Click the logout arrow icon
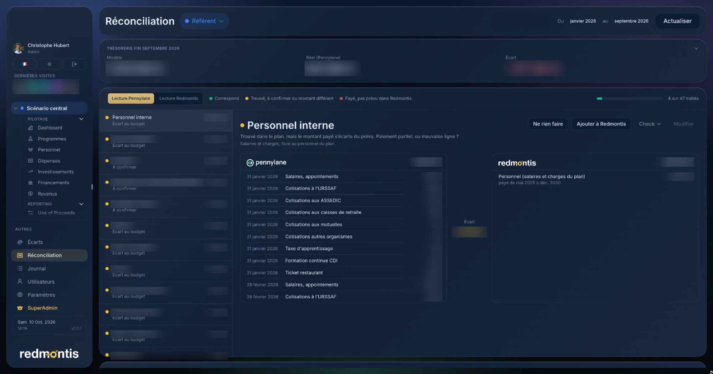The height and width of the screenshot is (374, 713). (74, 64)
